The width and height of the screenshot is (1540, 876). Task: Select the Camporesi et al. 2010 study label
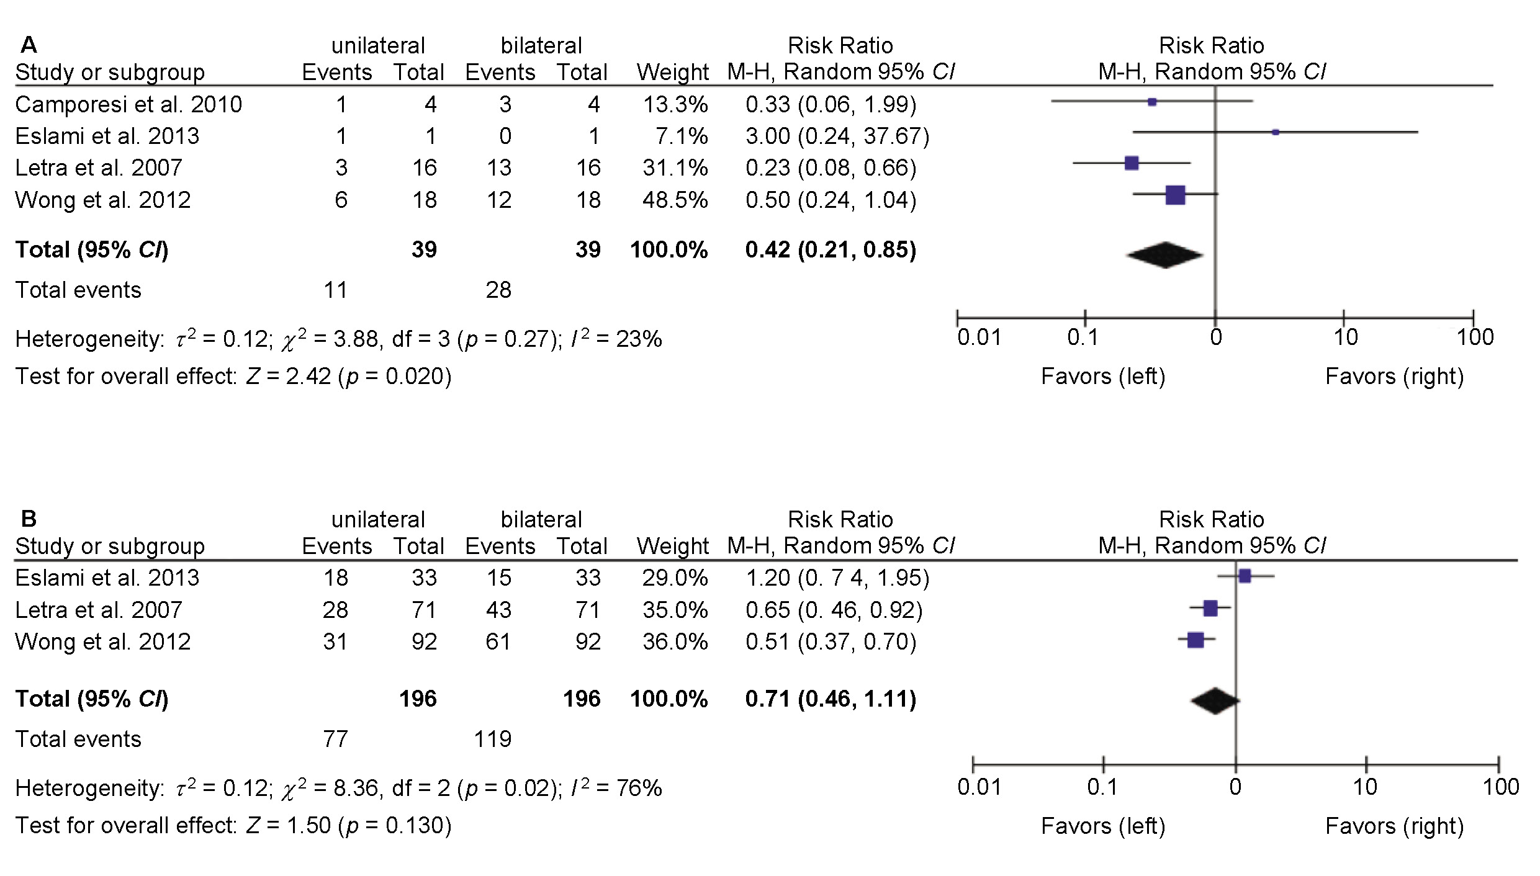tap(128, 104)
